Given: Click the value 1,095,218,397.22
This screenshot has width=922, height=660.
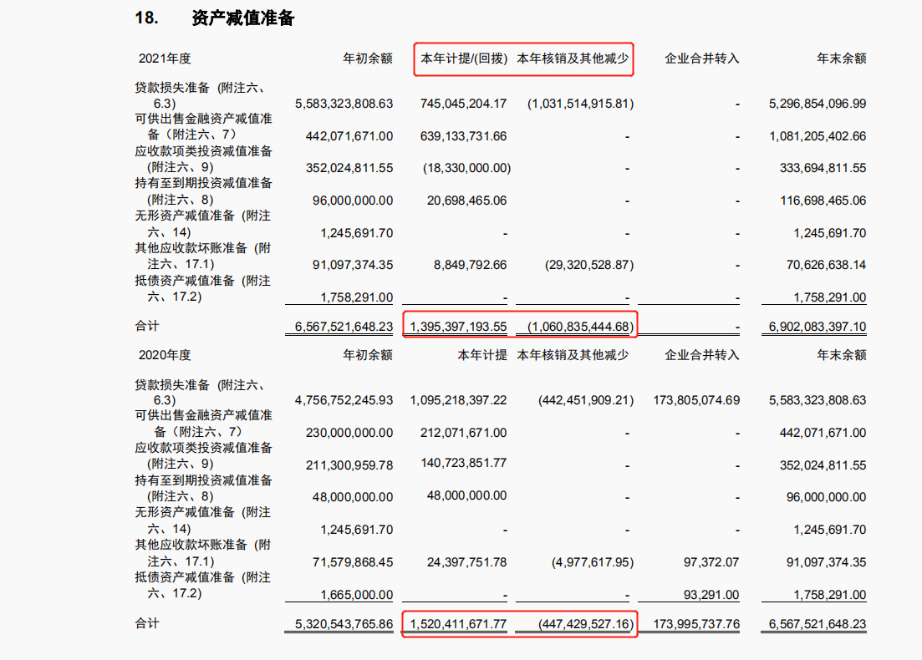Looking at the screenshot, I should tap(458, 400).
